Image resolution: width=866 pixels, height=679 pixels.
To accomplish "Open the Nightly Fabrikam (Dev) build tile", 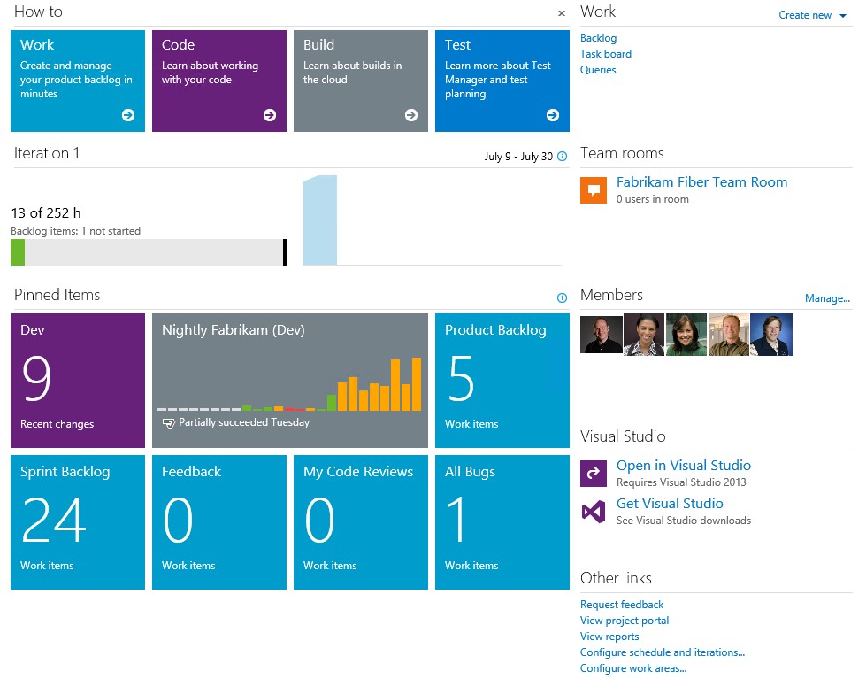I will coord(290,381).
